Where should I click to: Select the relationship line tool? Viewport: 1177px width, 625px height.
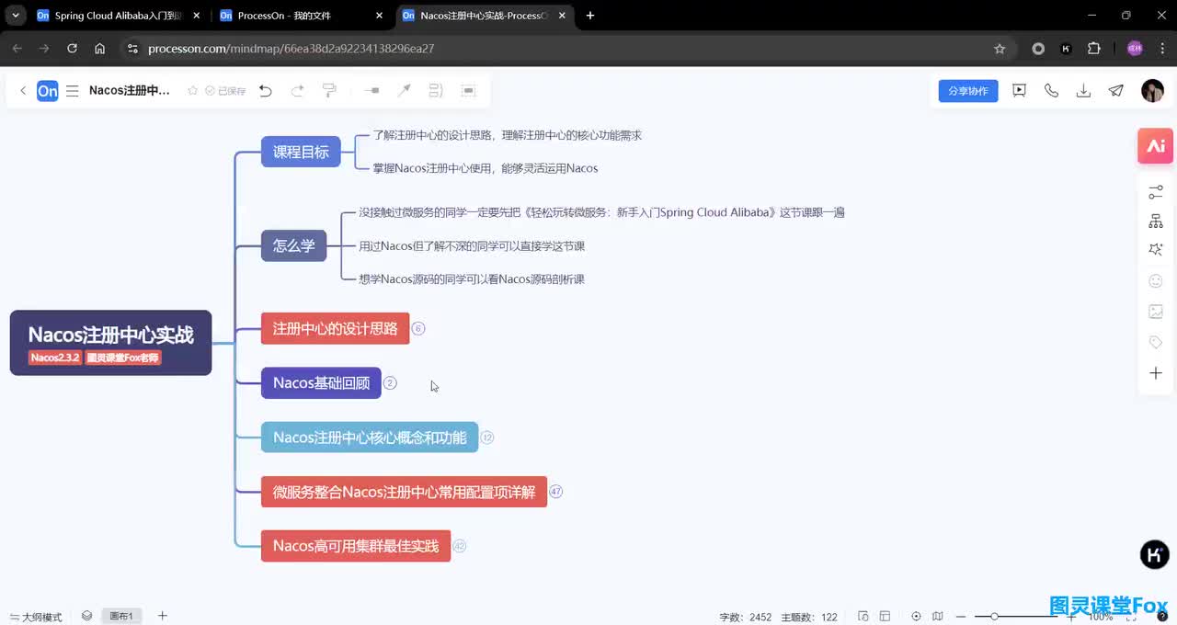(404, 91)
